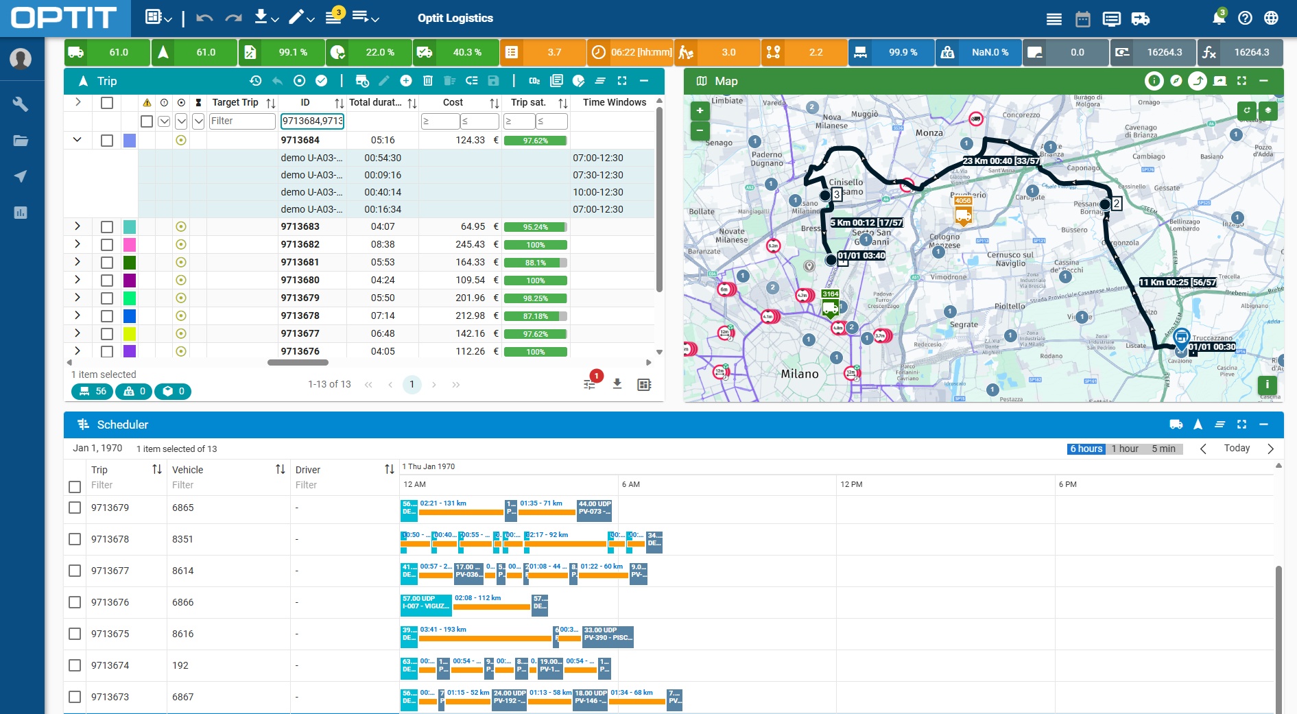1297x714 pixels.
Task: Open the edit pencil dropdown in top bar
Action: coord(301,18)
